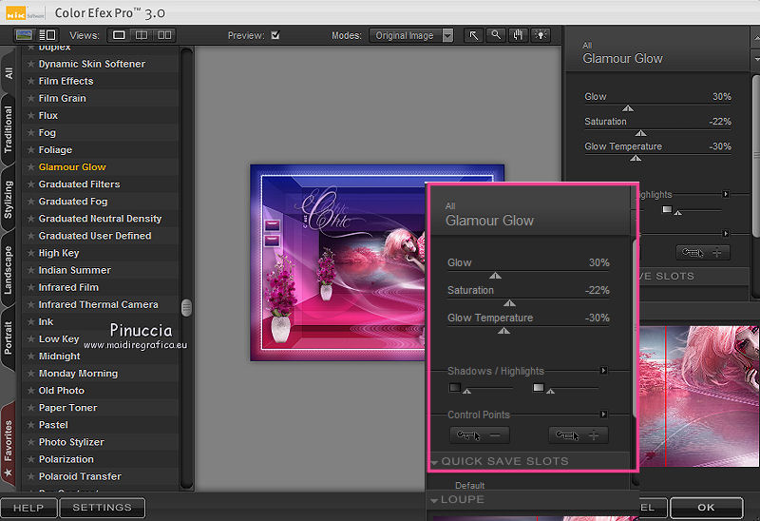
Task: Click the light bulb background color icon
Action: [x=541, y=35]
